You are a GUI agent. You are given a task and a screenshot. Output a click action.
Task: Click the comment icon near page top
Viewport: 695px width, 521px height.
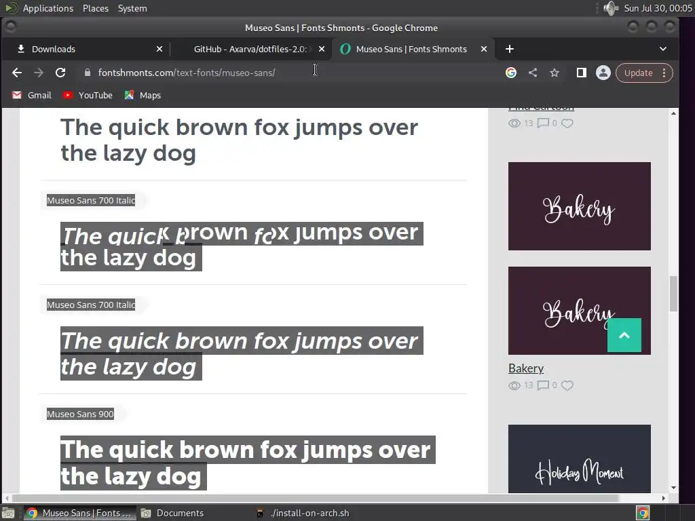coord(543,123)
